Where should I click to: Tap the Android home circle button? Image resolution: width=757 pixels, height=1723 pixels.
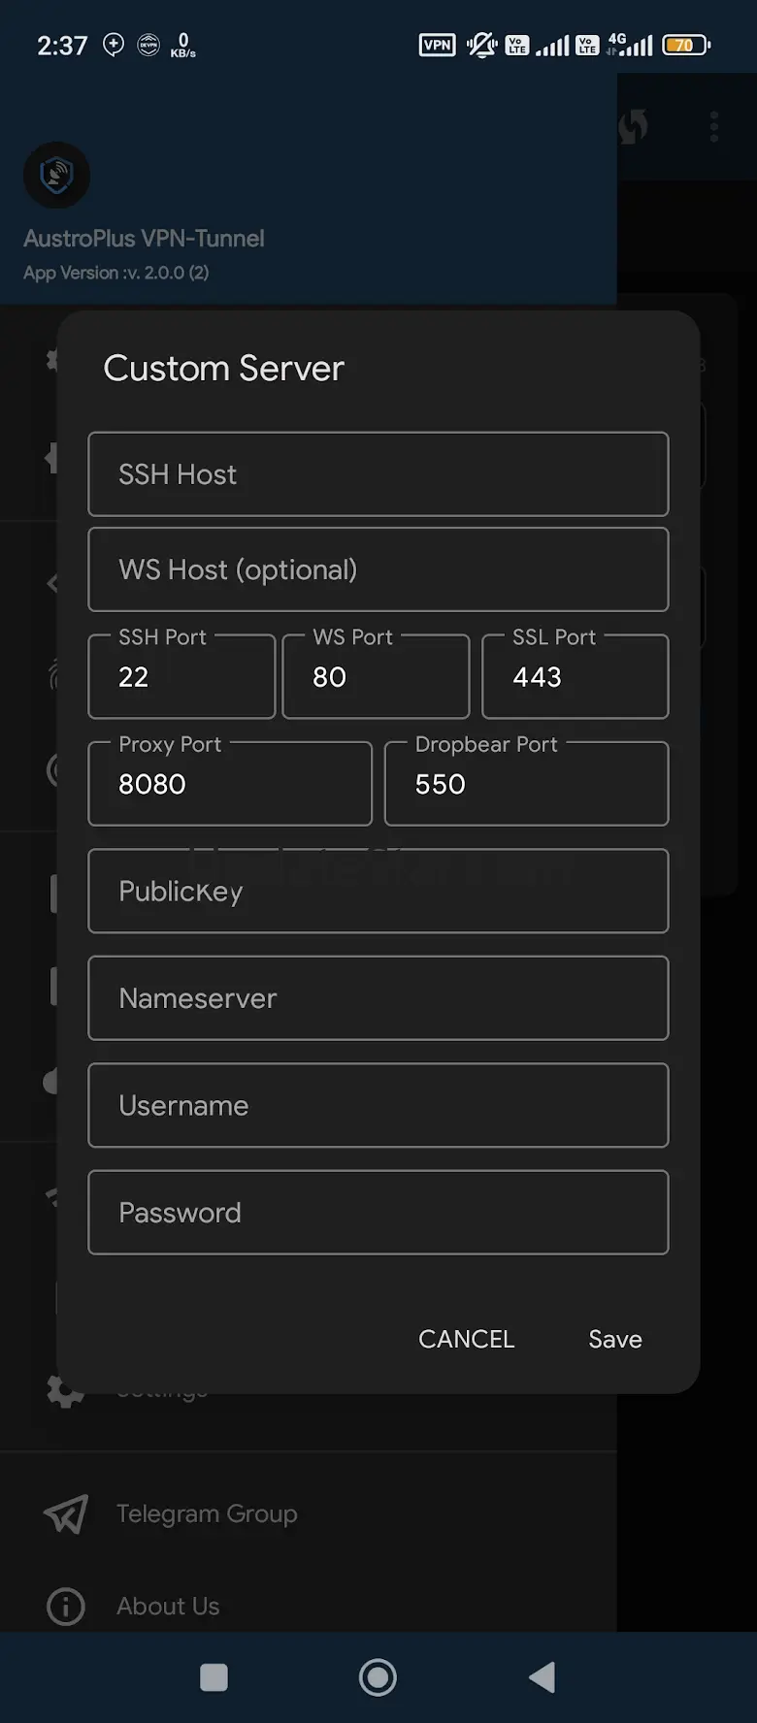(378, 1677)
